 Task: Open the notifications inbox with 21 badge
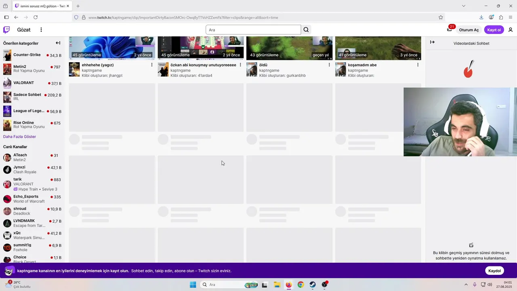pyautogui.click(x=450, y=30)
